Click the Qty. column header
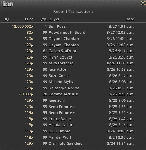 pyautogui.click(x=43, y=19)
